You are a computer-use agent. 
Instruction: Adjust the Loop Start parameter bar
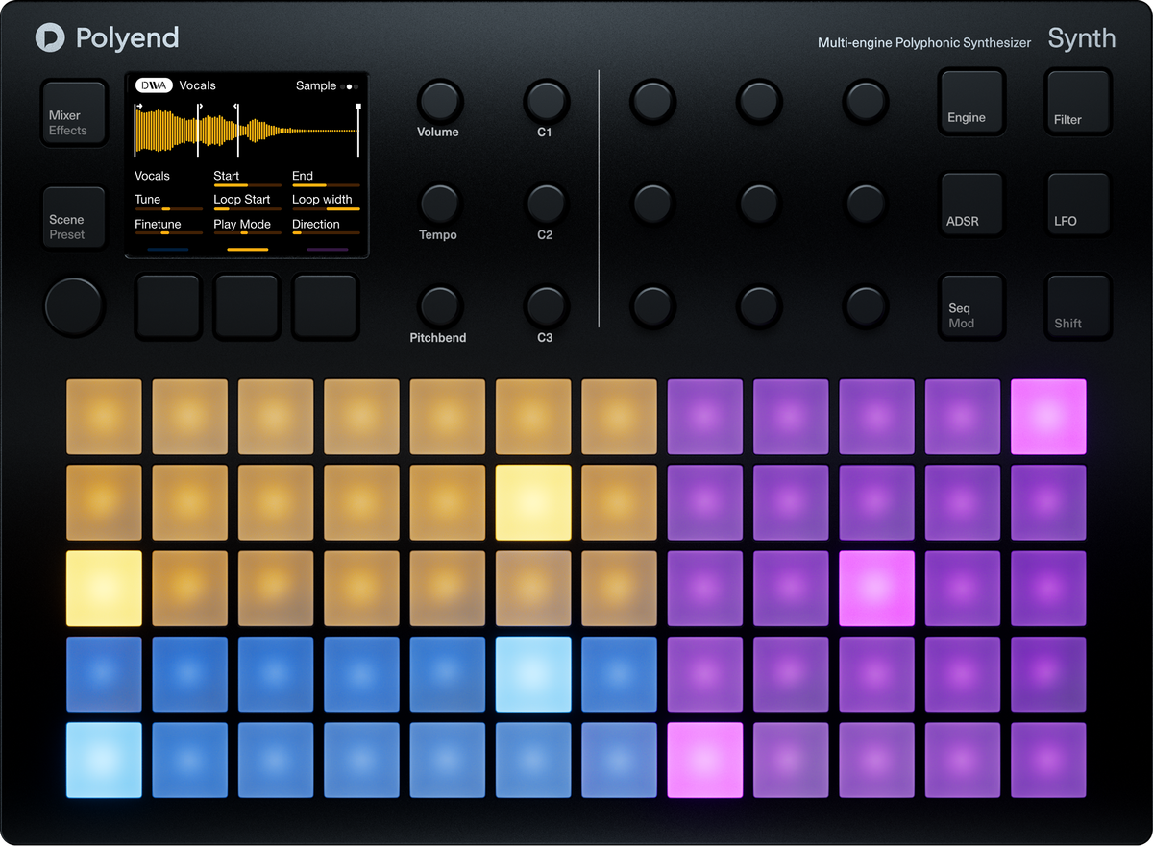pos(247,208)
